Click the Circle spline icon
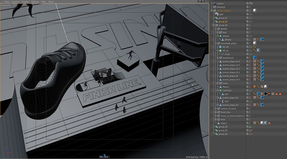Viewport: 287px width, 159px height. coord(222,54)
